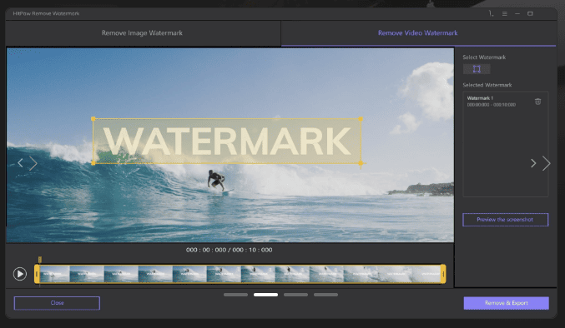The width and height of the screenshot is (565, 328).
Task: Click the Remove & Export button
Action: point(507,303)
